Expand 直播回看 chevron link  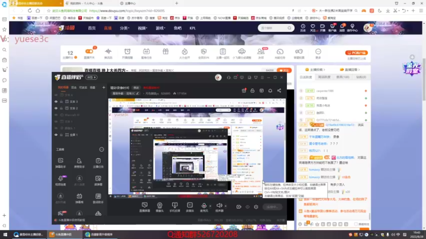tap(350, 70)
